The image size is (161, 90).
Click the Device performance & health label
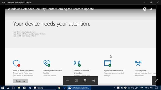[53, 72]
